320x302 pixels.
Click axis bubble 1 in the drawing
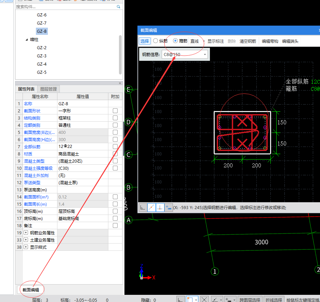214,271
